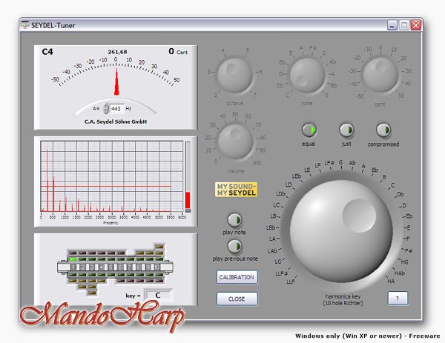Image resolution: width=445 pixels, height=343 pixels.
Task: Click the C4 note readout
Action: pos(47,52)
